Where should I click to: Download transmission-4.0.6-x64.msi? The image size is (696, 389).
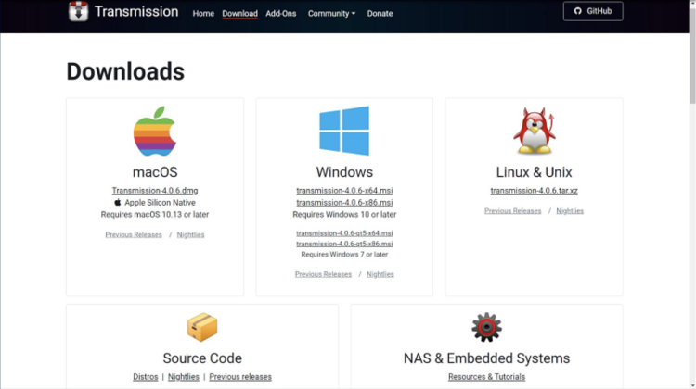(x=344, y=191)
